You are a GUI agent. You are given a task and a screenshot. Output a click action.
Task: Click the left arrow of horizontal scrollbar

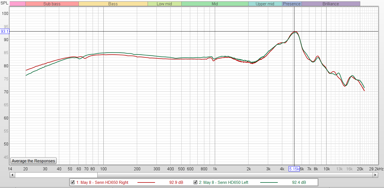(x=12, y=175)
